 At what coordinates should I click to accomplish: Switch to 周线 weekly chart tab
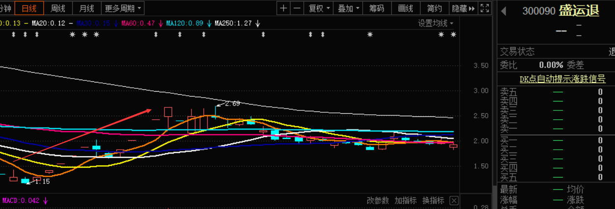[x=58, y=8]
